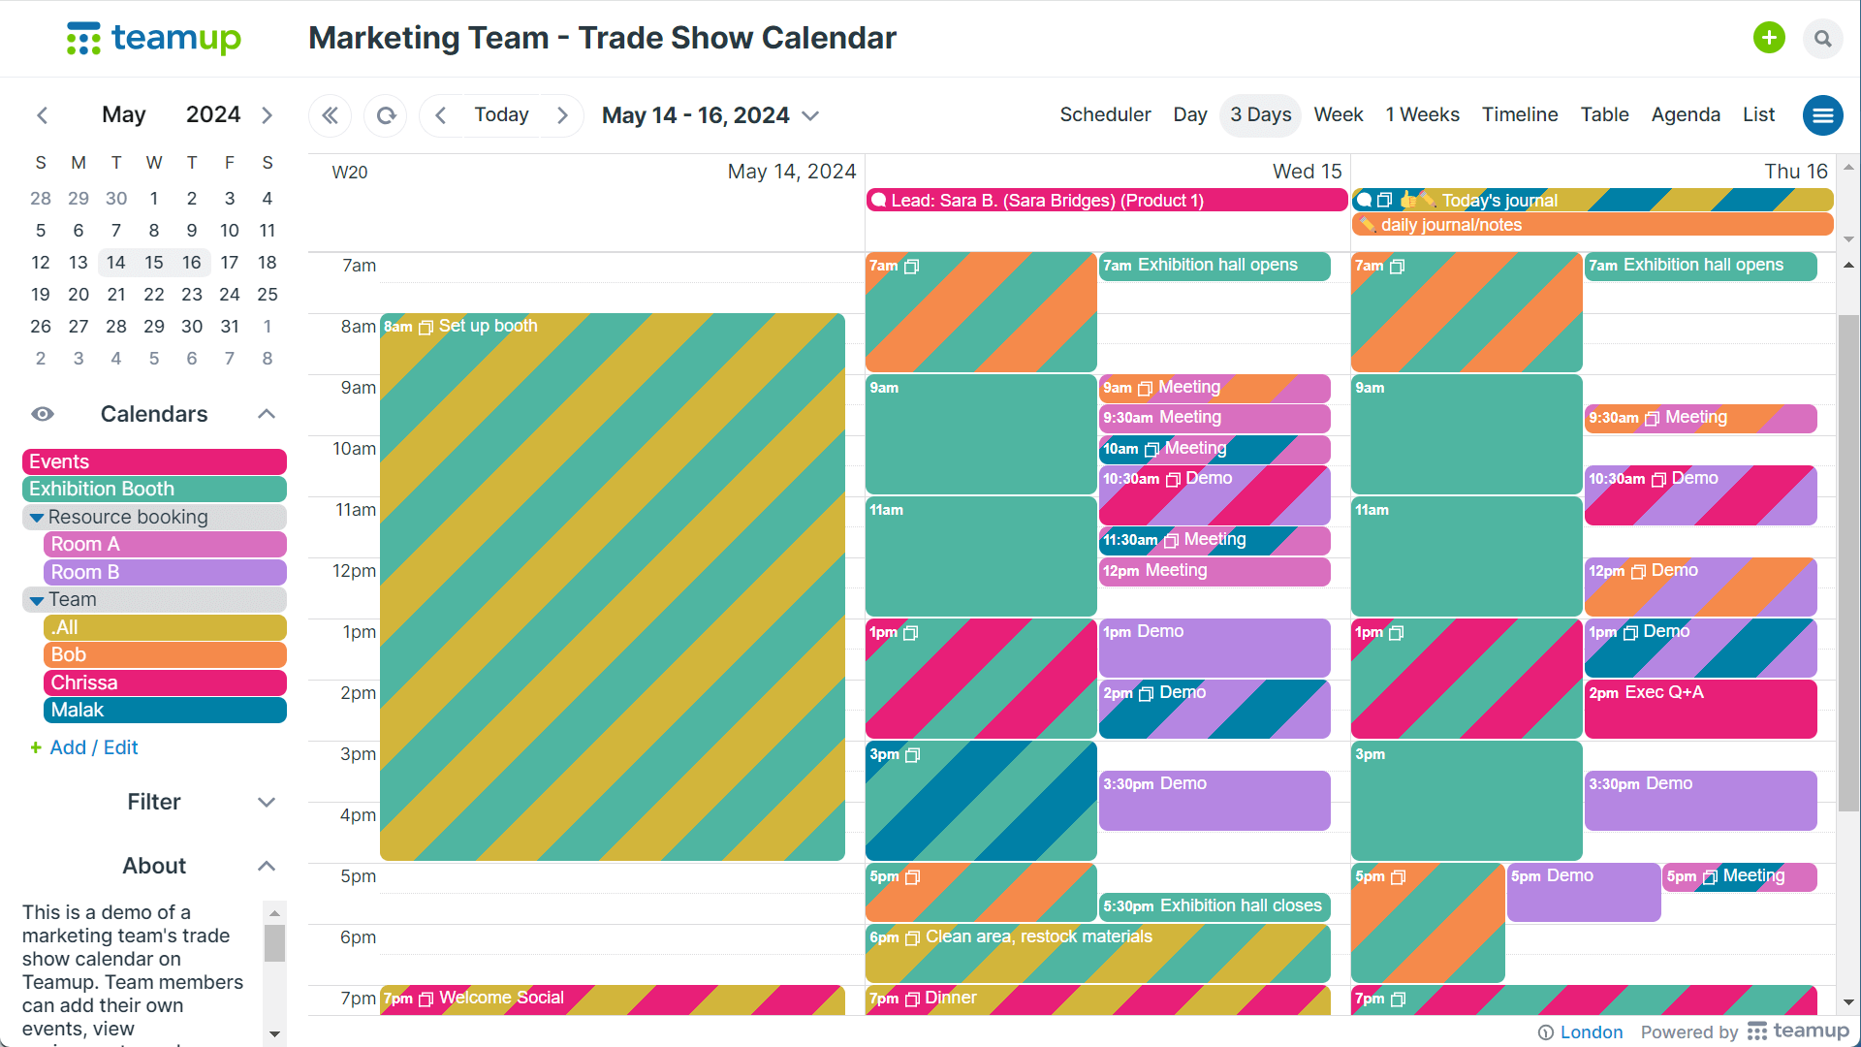The width and height of the screenshot is (1861, 1047).
Task: Click the refresh calendar icon
Action: 386,115
